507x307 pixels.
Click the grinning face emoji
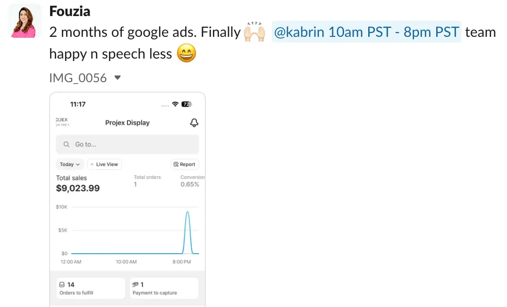pos(186,53)
